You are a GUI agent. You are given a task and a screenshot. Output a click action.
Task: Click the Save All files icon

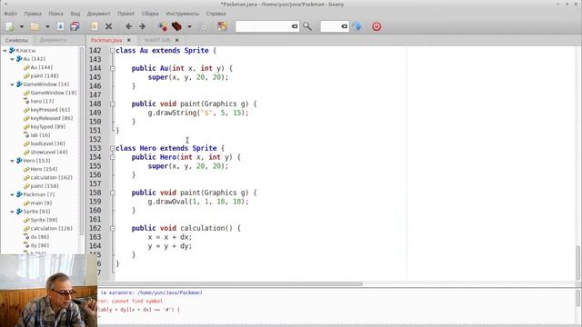coord(75,26)
